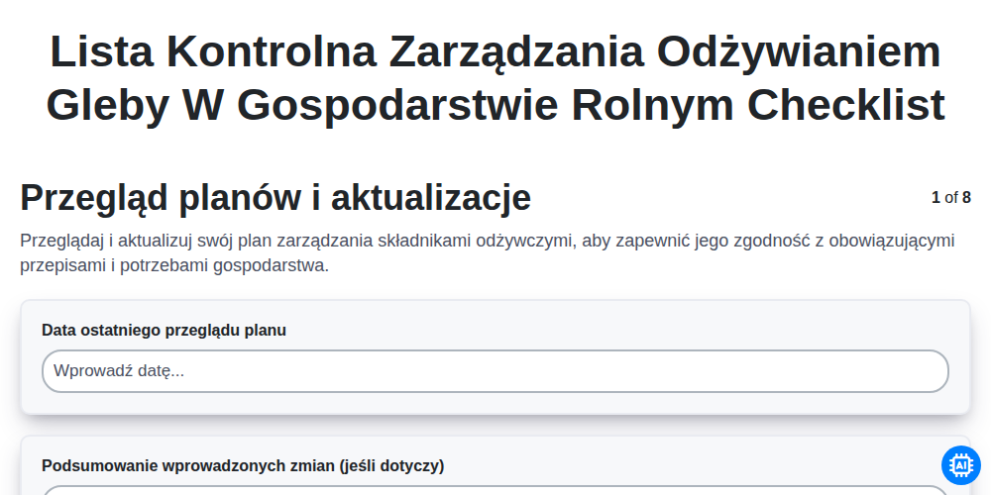Click the description line 'przepisami i potrzebami gospodarstwa'
991x495 pixels.
(175, 265)
